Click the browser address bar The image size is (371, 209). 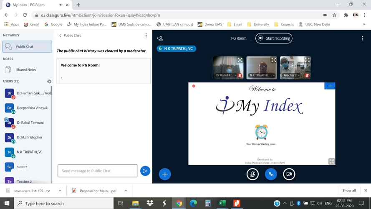pyautogui.click(x=178, y=15)
